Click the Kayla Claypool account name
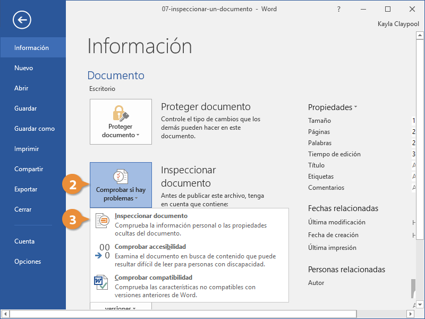Image resolution: width=425 pixels, height=319 pixels. 398,24
